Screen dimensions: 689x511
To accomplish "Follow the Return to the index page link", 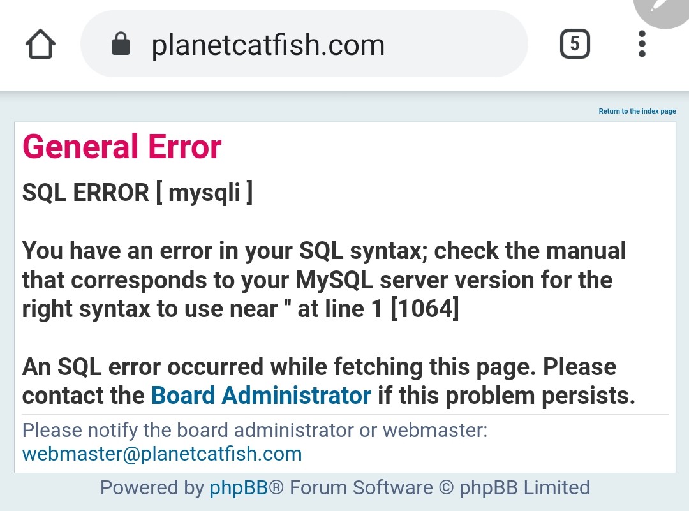I will tap(637, 111).
